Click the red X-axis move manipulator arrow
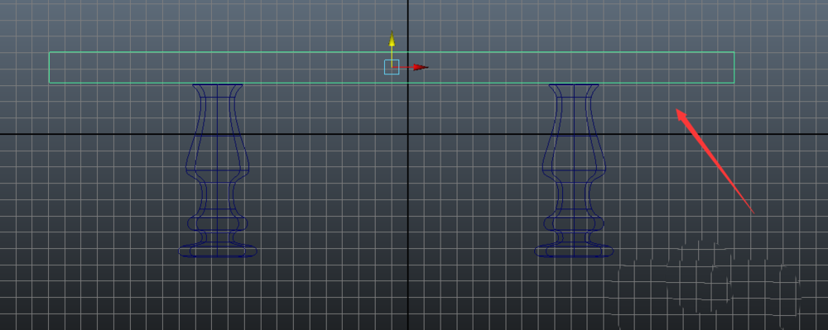This screenshot has height=330, width=828. [421, 68]
